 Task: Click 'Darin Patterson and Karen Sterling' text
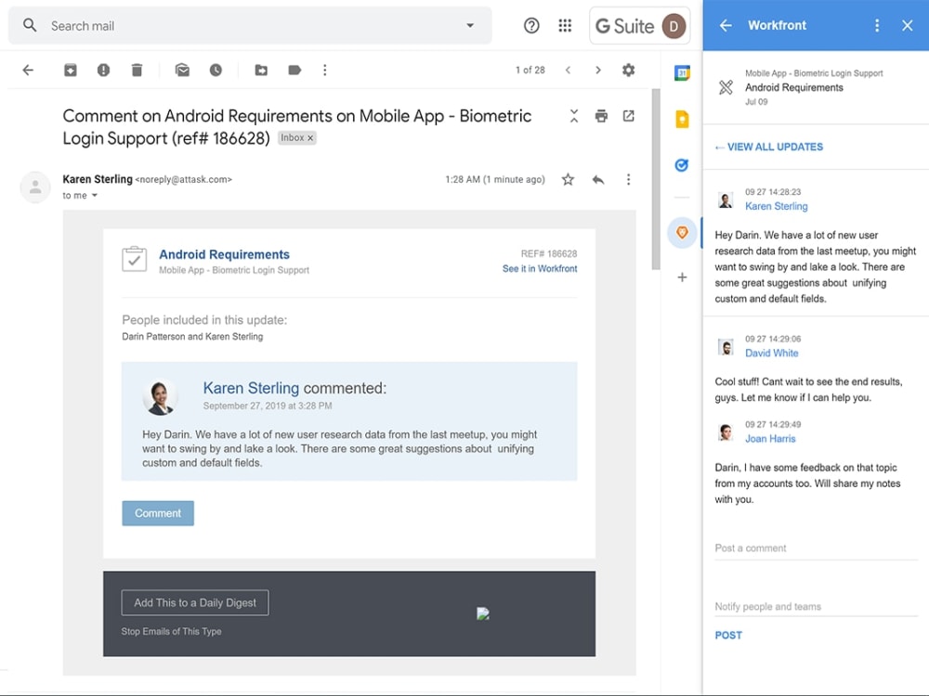pyautogui.click(x=192, y=337)
